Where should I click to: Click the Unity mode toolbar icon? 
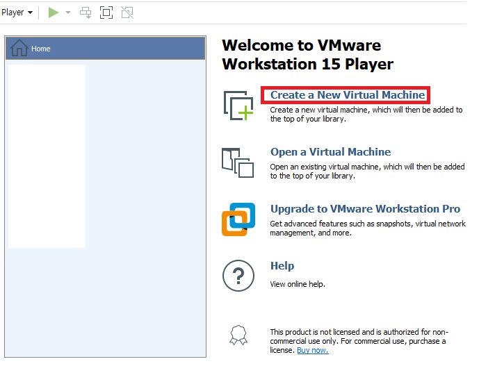(127, 13)
